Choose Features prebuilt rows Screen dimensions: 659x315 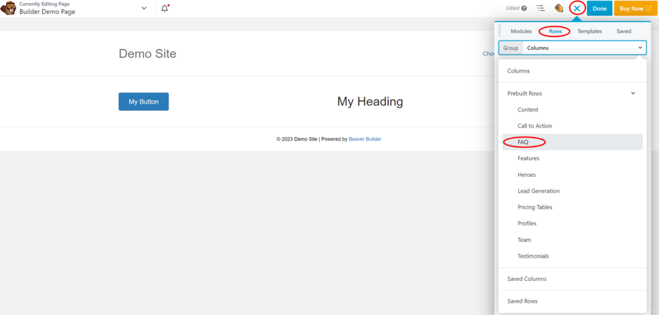pyautogui.click(x=572, y=158)
